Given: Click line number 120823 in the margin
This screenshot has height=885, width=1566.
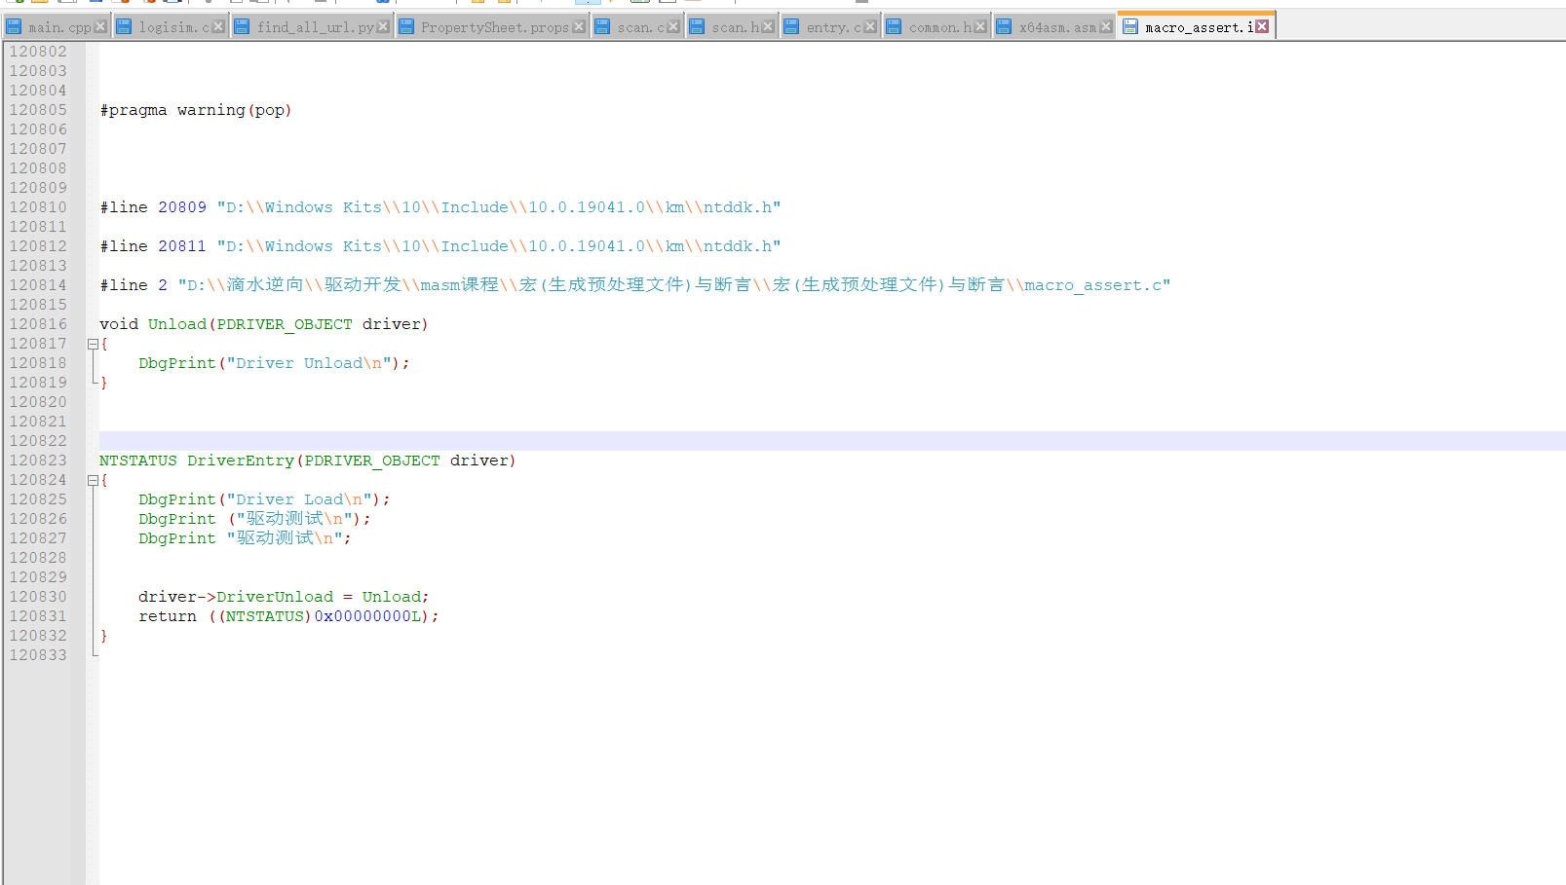Looking at the screenshot, I should 38,461.
